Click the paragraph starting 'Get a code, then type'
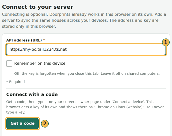Screen dimensions: 172x136 (85, 107)
